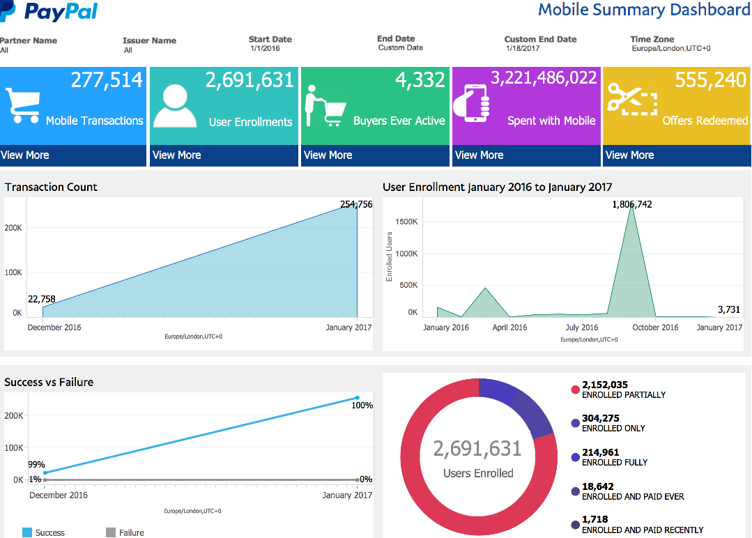The height and width of the screenshot is (538, 752).
Task: Click the scissors coupon Offers Redeemed icon
Action: tap(631, 99)
